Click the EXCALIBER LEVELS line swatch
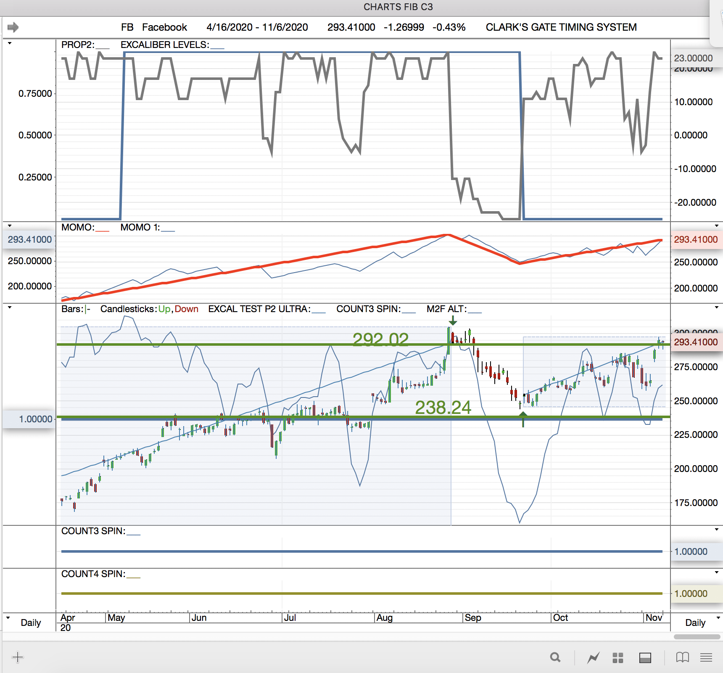The width and height of the screenshot is (723, 673). coord(217,48)
